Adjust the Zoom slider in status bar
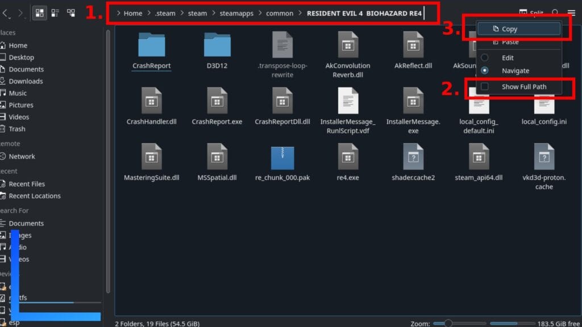 click(x=448, y=323)
